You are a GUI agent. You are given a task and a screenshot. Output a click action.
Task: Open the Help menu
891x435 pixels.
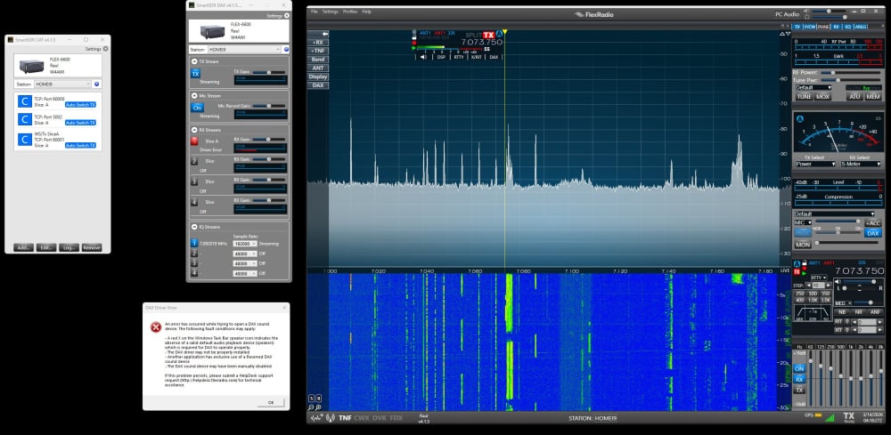tap(366, 12)
